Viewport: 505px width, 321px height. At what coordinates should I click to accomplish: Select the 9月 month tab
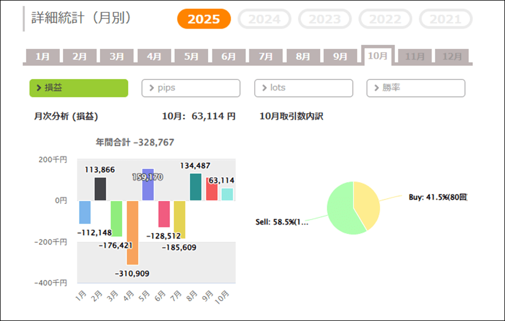(341, 57)
